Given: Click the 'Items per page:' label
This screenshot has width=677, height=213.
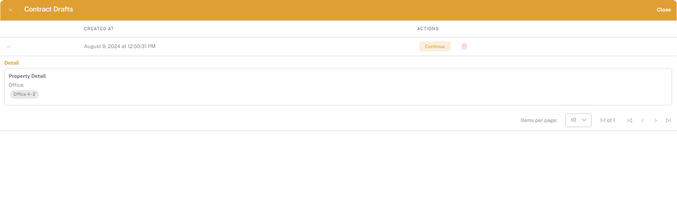Looking at the screenshot, I should (539, 120).
